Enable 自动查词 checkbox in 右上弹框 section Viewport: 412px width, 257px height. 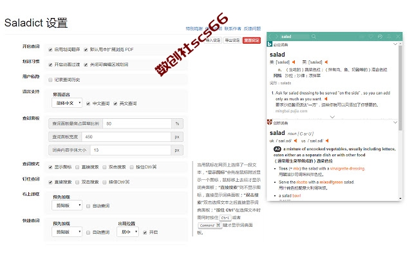click(x=88, y=206)
